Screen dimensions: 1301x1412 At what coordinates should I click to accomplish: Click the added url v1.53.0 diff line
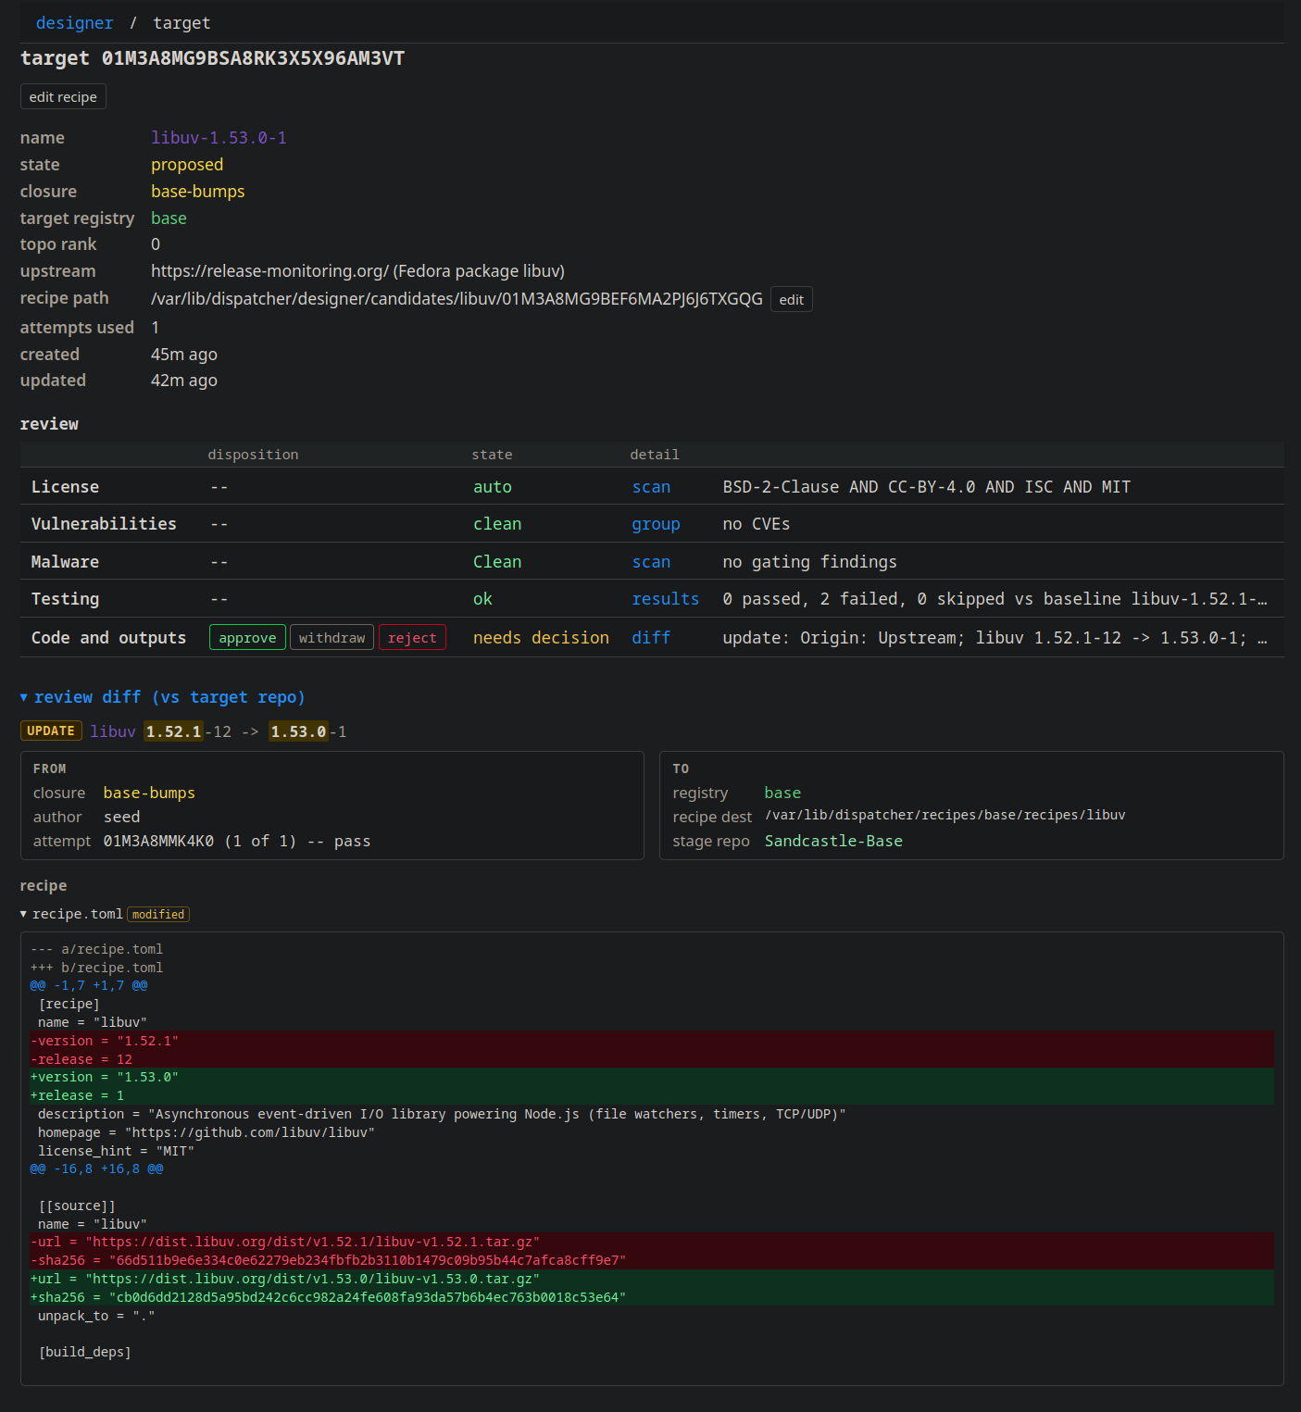point(652,1280)
